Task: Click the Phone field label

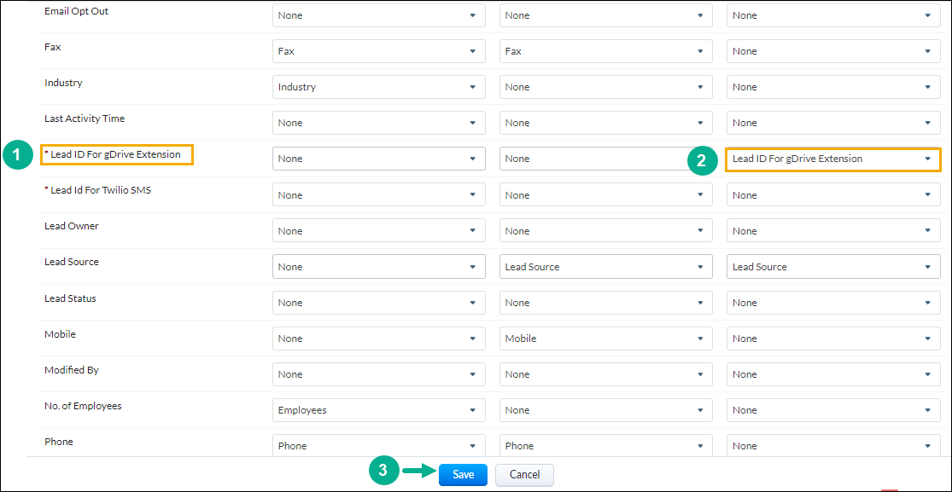Action: [58, 442]
